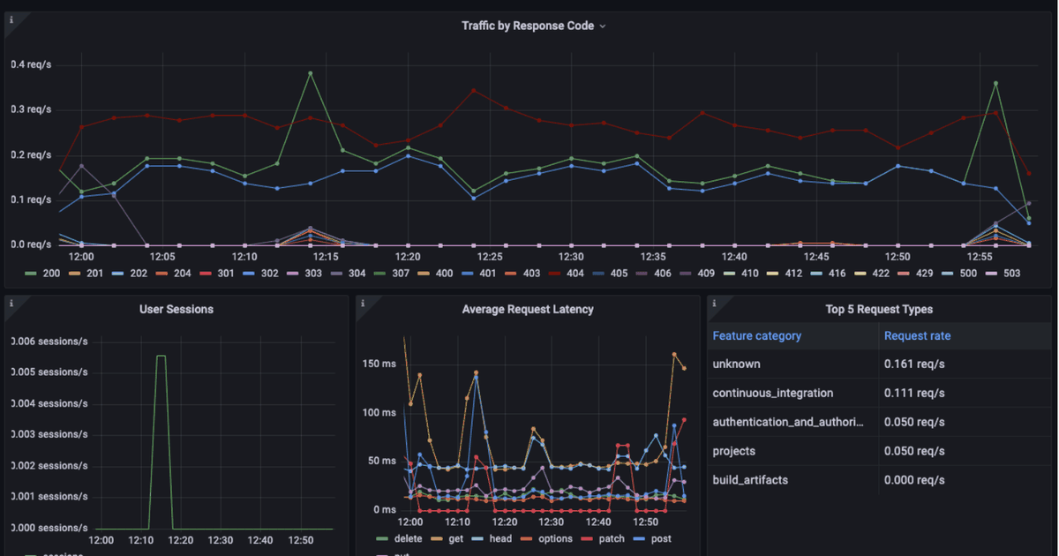This screenshot has width=1059, height=556.
Task: Click the 0.000 req/s rate value
Action: click(x=914, y=480)
